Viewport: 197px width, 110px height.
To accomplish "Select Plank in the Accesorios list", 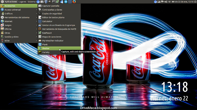I will coord(59,45).
